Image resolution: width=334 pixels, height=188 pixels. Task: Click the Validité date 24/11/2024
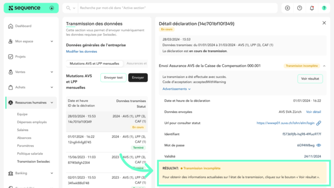(312, 157)
